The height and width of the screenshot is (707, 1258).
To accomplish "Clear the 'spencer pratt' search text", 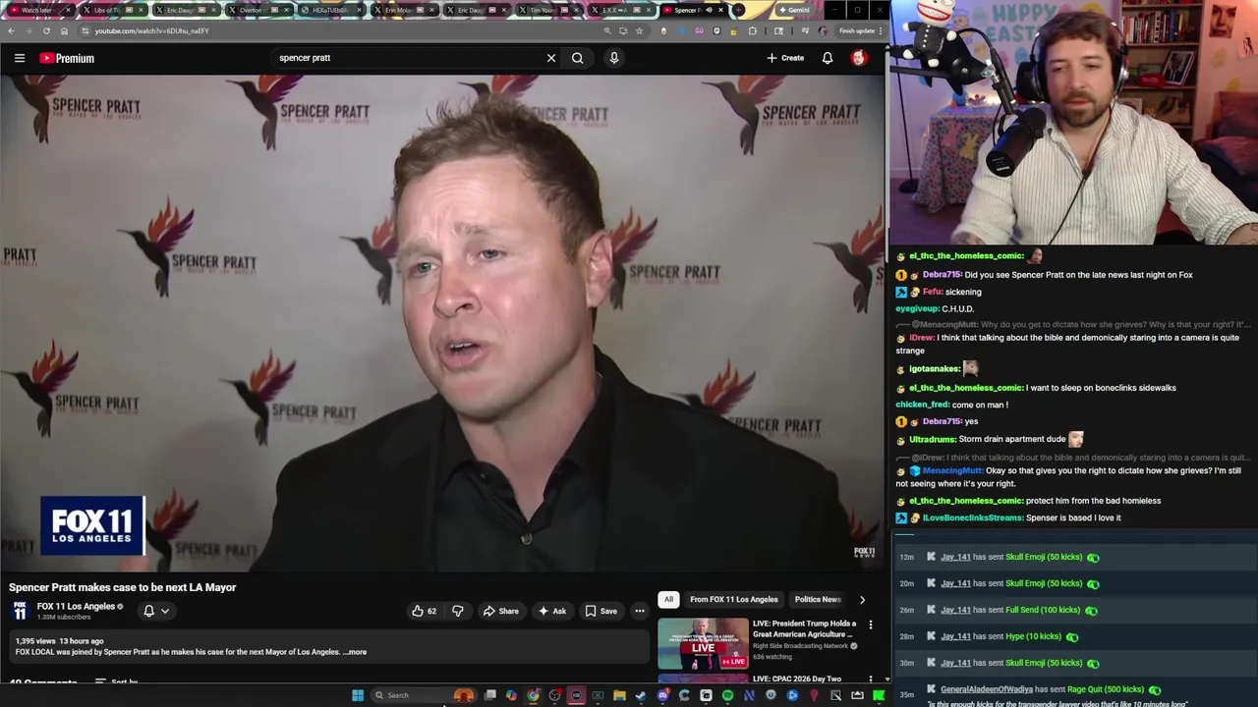I will [551, 58].
